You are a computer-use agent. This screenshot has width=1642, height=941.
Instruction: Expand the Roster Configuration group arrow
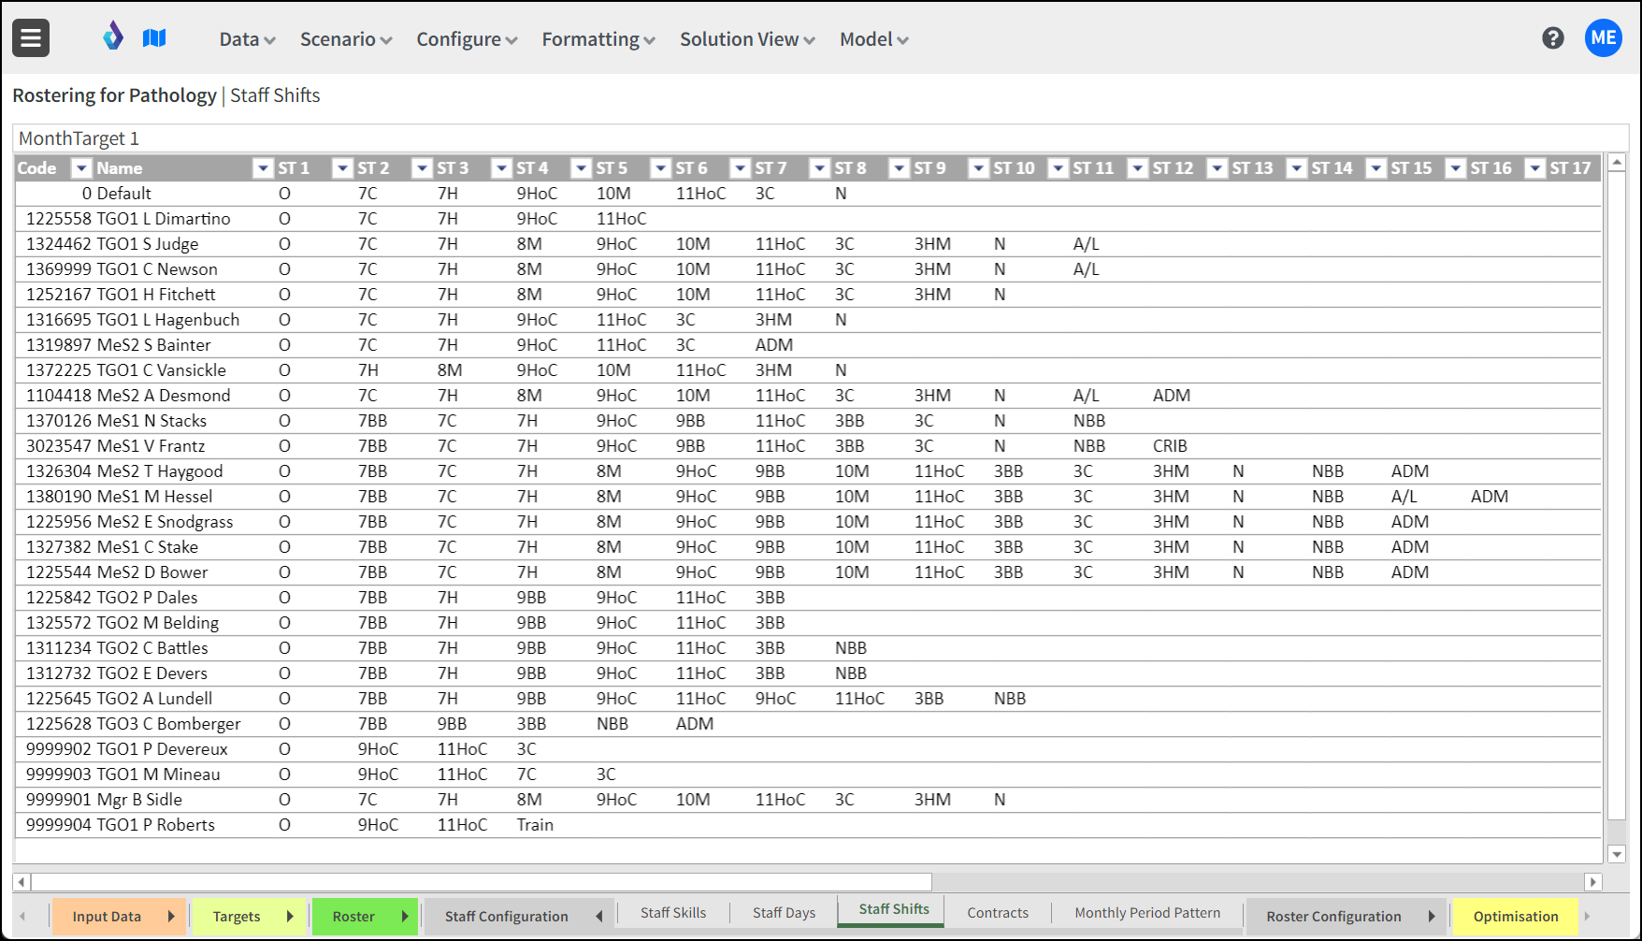pyautogui.click(x=1432, y=917)
